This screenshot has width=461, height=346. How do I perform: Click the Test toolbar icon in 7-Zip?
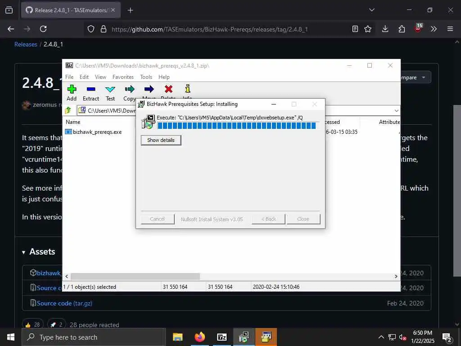click(x=110, y=93)
